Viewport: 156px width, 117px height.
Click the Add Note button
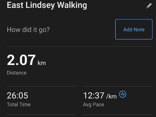(134, 29)
